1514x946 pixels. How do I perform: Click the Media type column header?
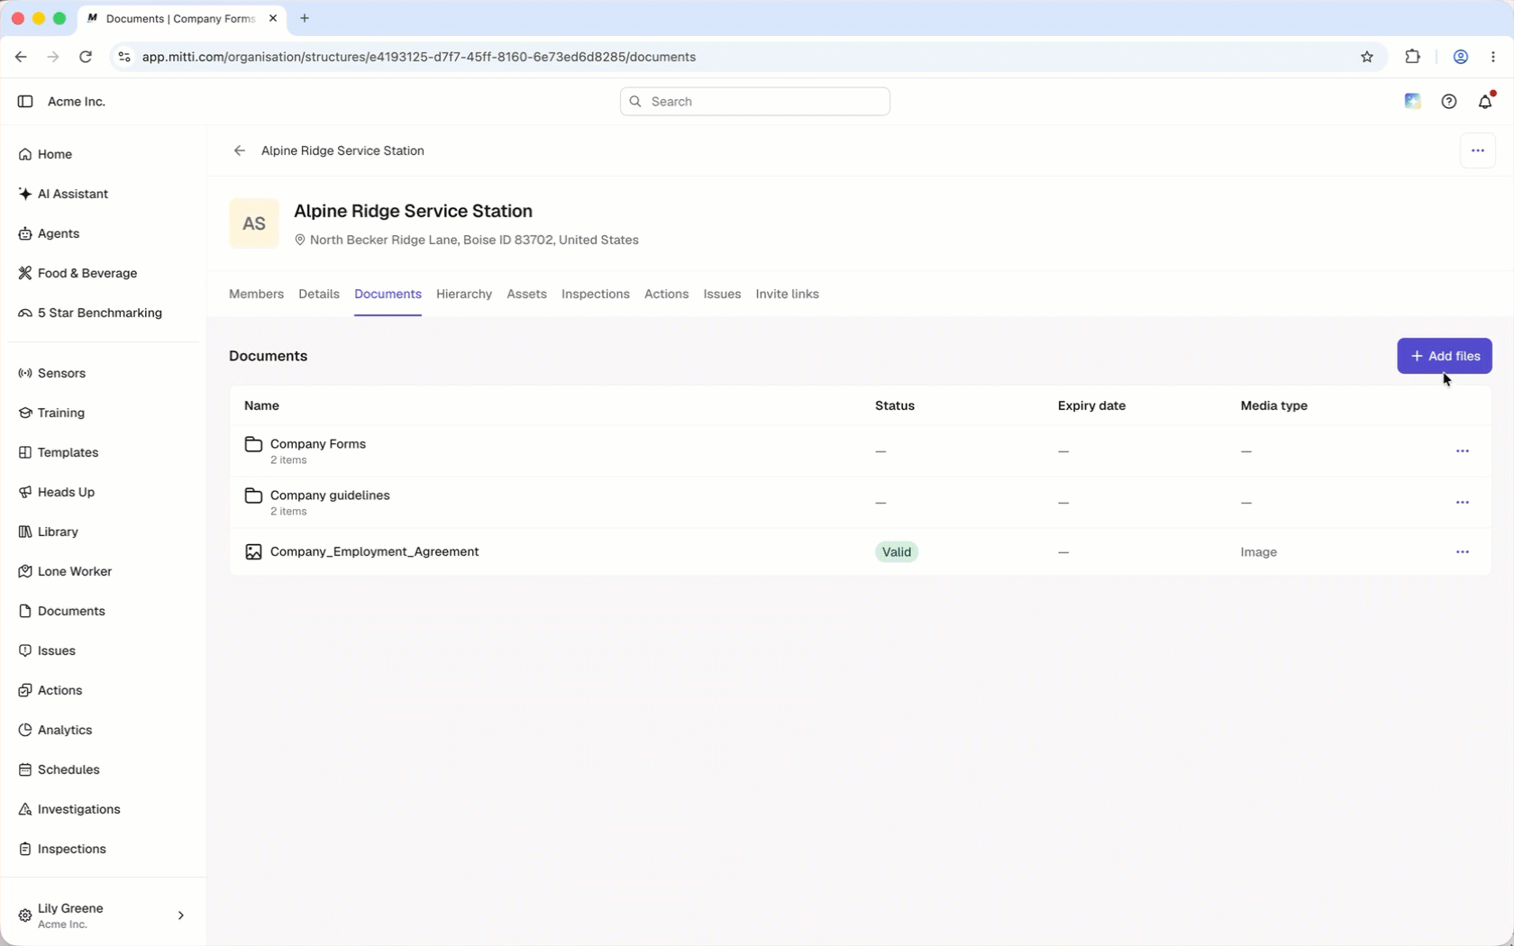click(1273, 405)
